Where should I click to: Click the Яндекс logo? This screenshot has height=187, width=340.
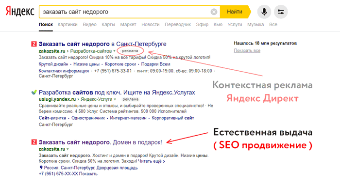point(20,11)
